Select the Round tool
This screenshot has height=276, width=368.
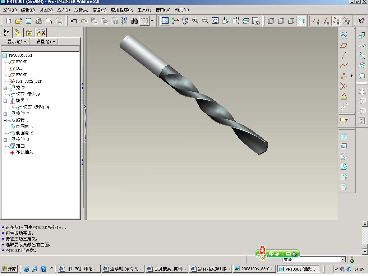point(344,177)
